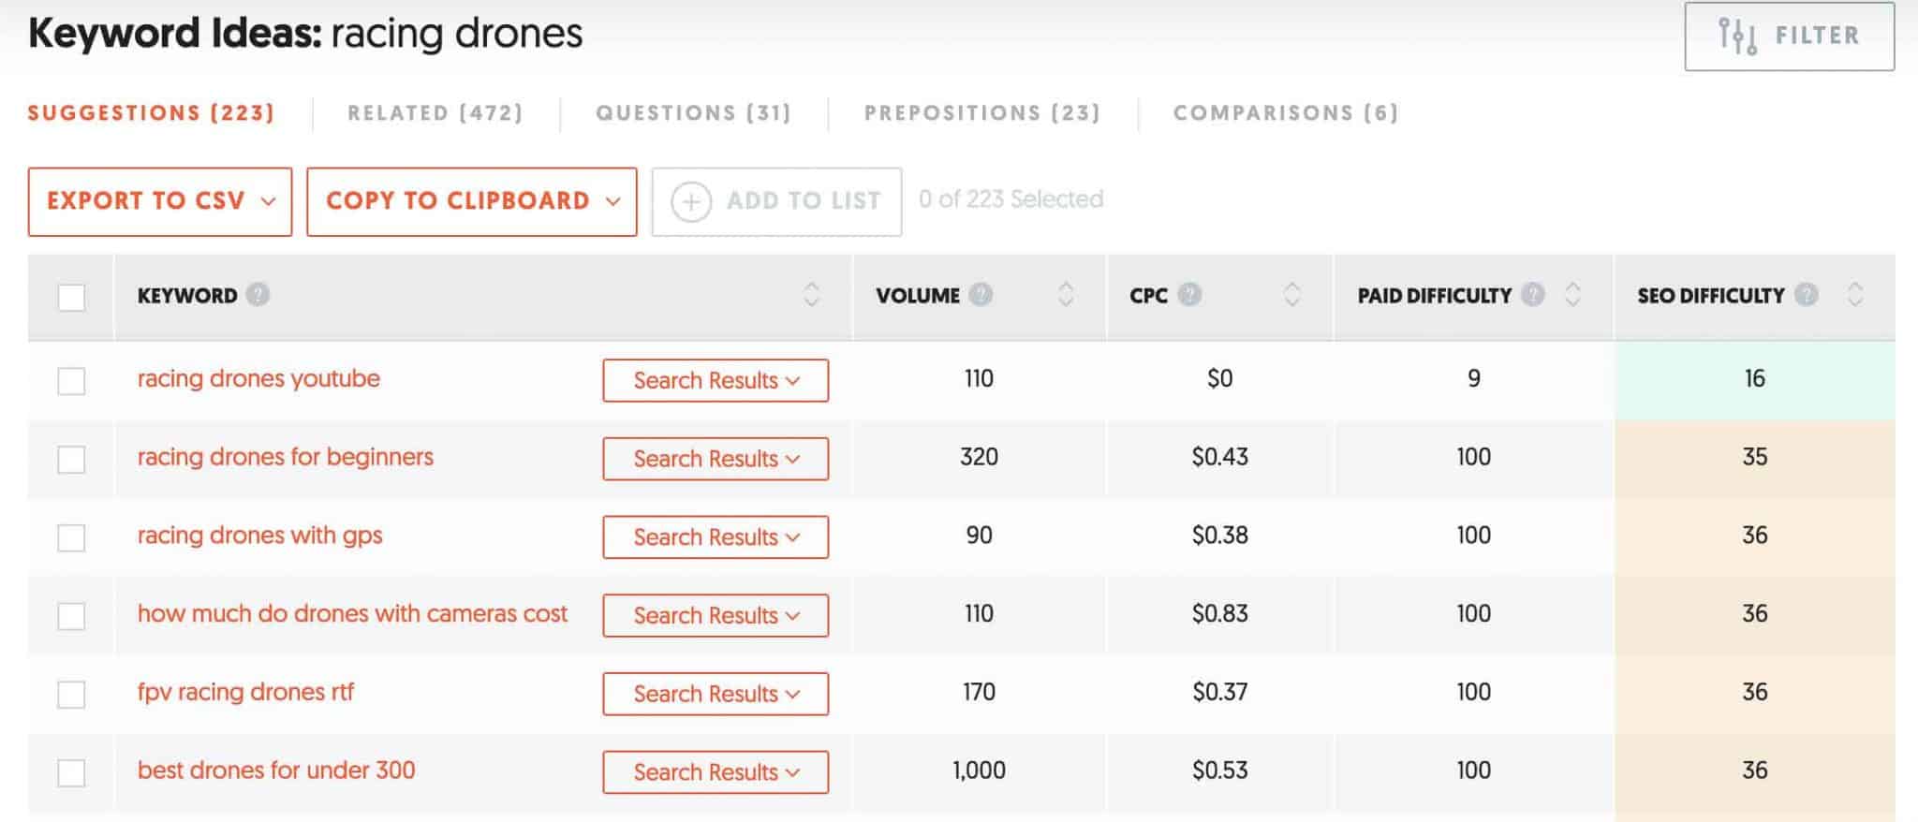Sort by Keyword using the sort arrows
1918x822 pixels.
(812, 295)
